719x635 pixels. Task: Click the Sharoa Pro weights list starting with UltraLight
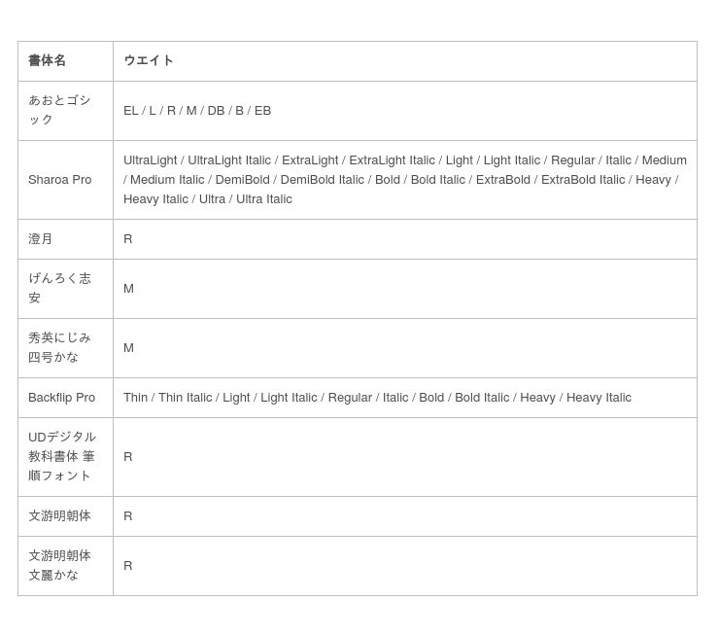tap(404, 180)
